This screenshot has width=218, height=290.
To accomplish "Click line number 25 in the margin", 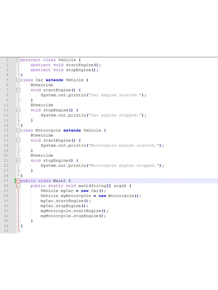I will 6,180.
